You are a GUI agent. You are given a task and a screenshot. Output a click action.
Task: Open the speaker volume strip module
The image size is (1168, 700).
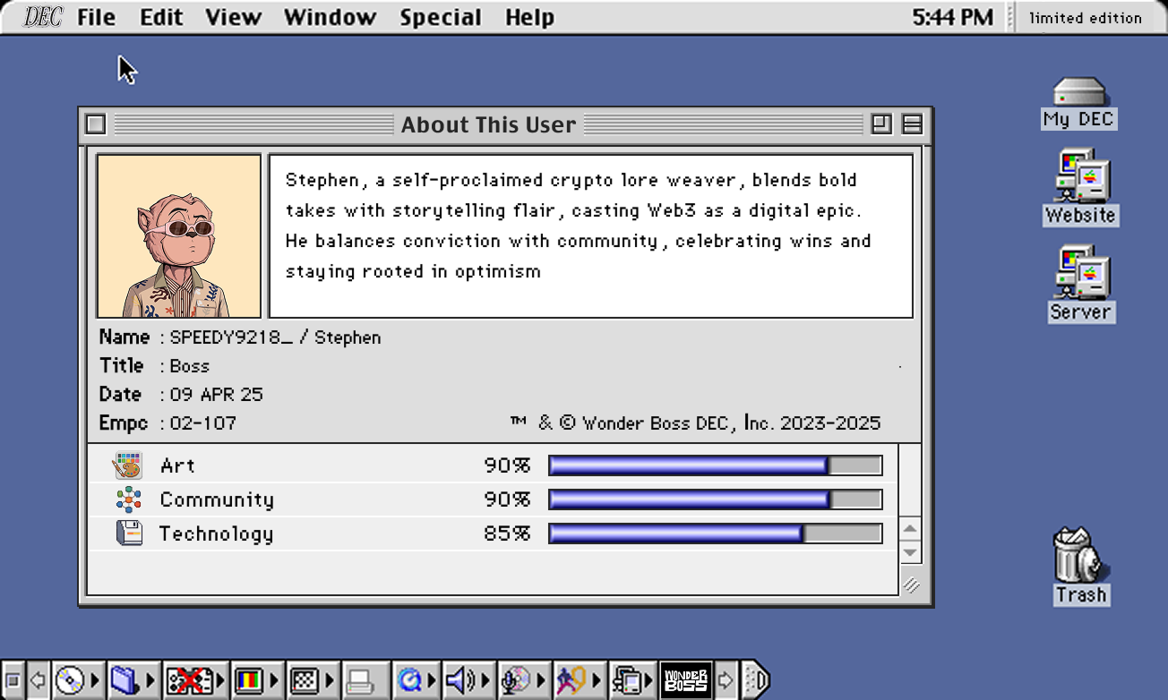pyautogui.click(x=469, y=681)
